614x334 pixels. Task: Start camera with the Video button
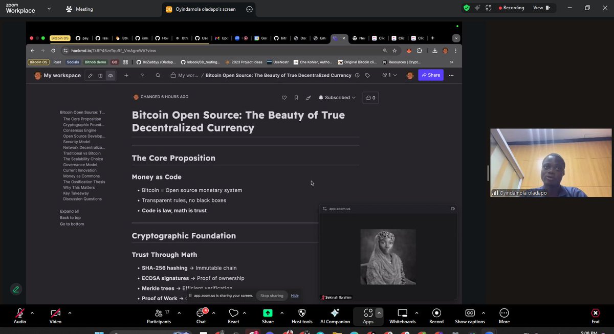point(55,315)
